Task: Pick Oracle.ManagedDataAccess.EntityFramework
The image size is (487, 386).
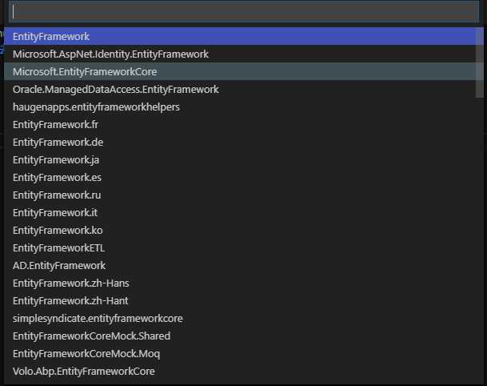Action: tap(244, 89)
